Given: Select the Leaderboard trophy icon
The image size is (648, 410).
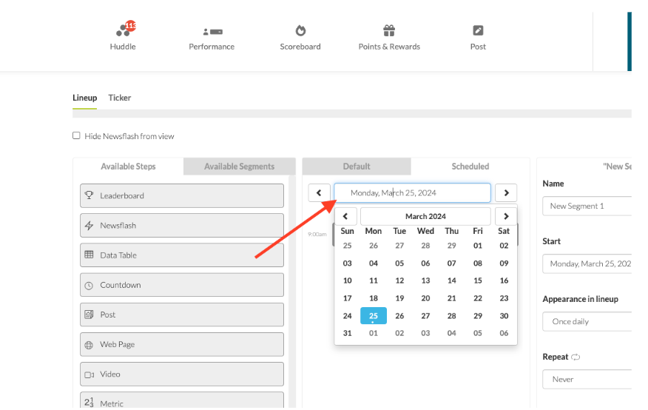Looking at the screenshot, I should pyautogui.click(x=89, y=195).
